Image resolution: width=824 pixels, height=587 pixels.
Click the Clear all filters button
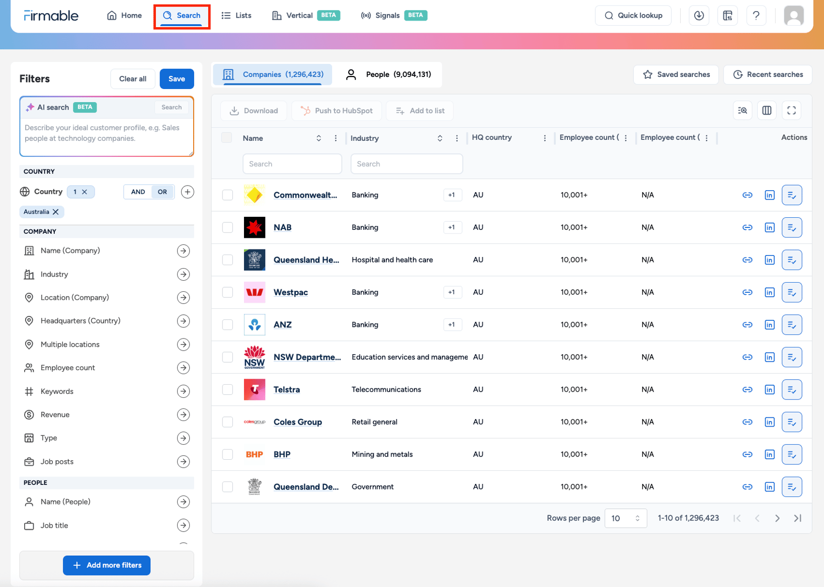132,78
